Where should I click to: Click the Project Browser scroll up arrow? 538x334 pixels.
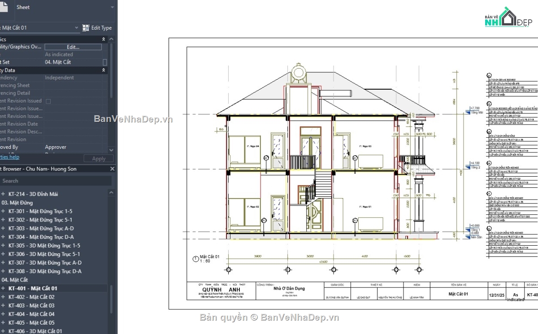(112, 192)
